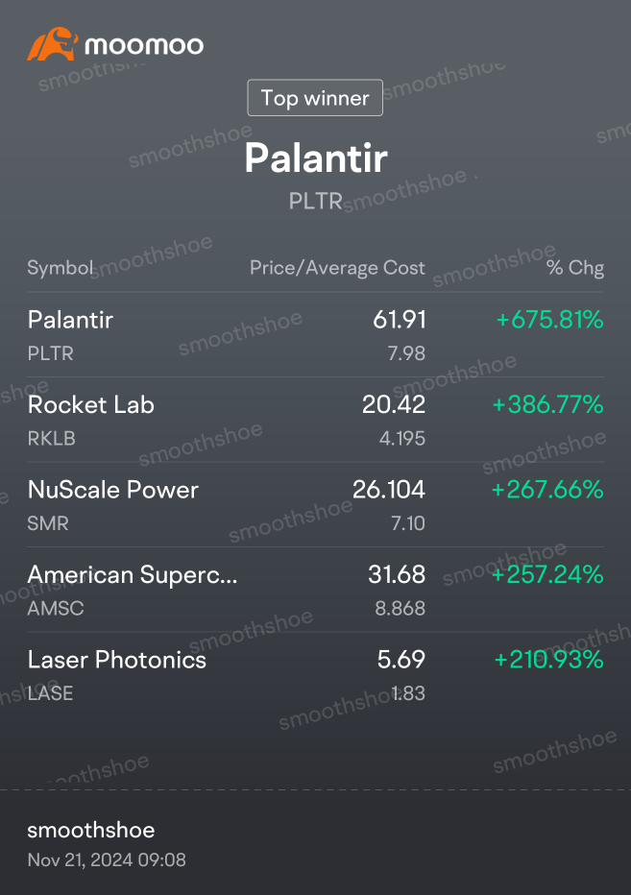Image resolution: width=631 pixels, height=895 pixels.
Task: Click Palantir's +675.81% change value
Action: click(549, 321)
